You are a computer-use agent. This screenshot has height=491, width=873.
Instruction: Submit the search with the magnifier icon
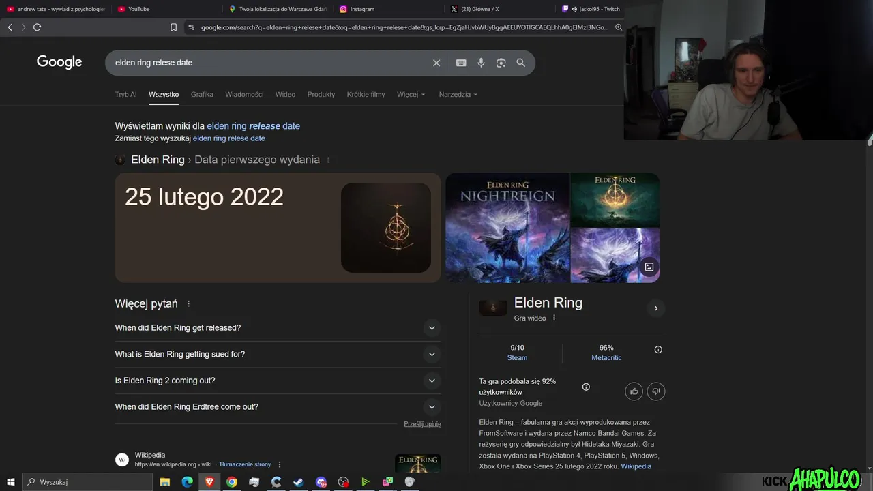521,63
